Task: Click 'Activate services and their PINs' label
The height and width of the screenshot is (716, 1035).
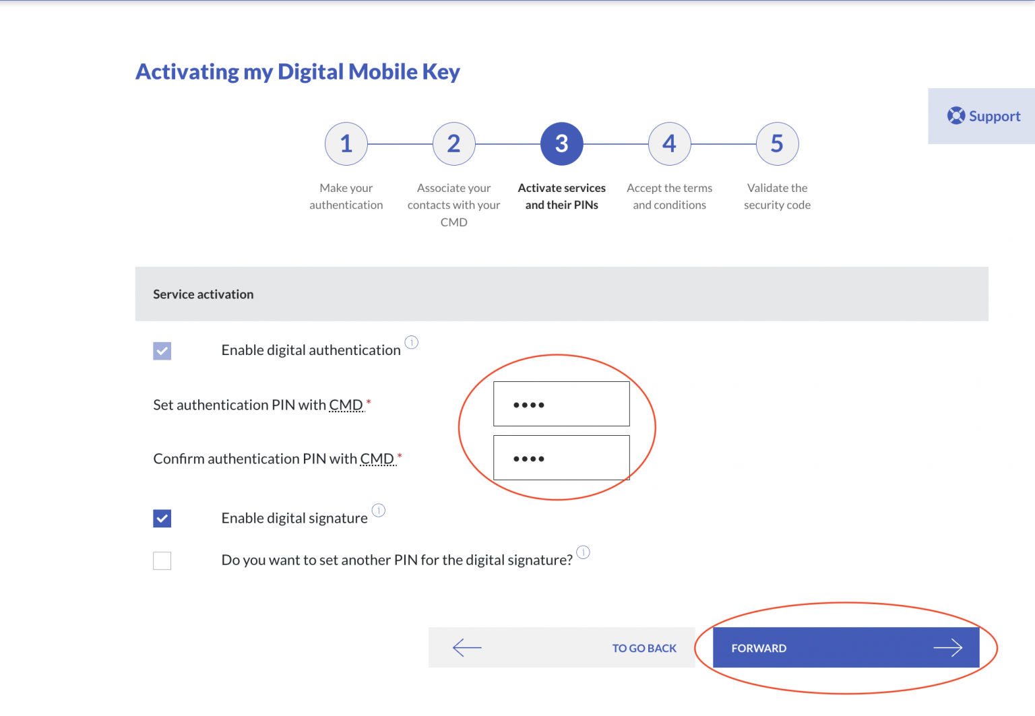Action: 562,197
